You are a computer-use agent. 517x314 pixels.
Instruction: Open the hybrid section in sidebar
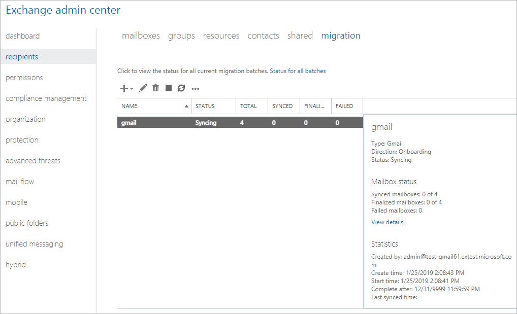(x=16, y=265)
